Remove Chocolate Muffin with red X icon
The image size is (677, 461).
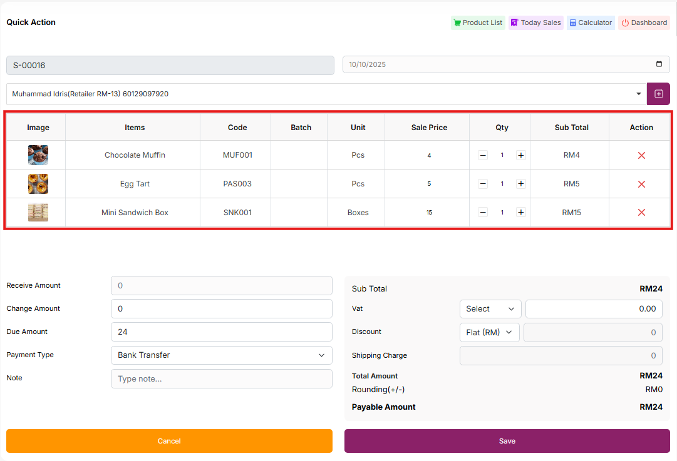pyautogui.click(x=641, y=155)
